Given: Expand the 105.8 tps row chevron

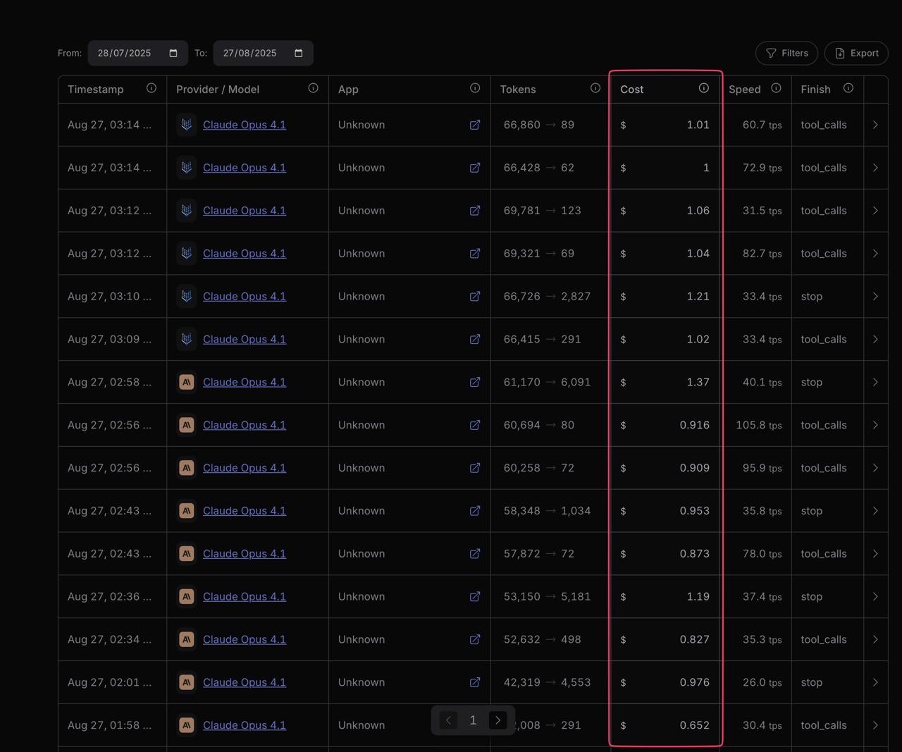Looking at the screenshot, I should (x=875, y=425).
